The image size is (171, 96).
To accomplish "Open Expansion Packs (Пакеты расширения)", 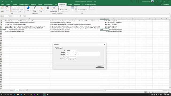I will [x=81, y=9].
